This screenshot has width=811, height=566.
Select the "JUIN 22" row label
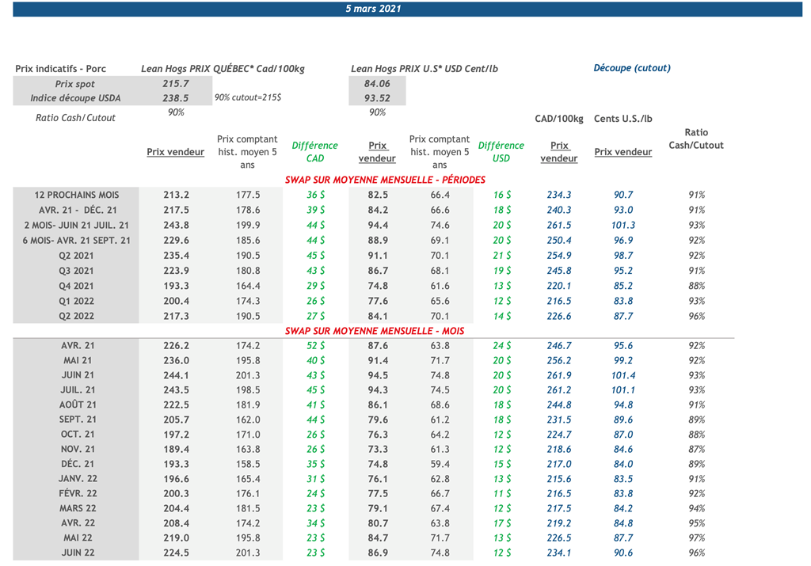pos(77,553)
